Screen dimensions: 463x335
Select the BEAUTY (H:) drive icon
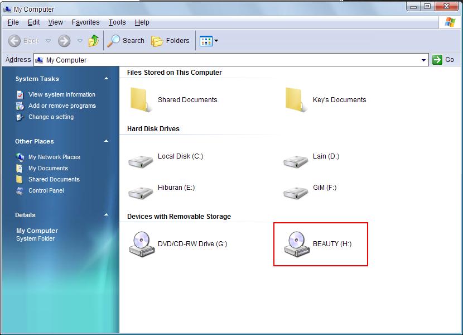(x=297, y=244)
